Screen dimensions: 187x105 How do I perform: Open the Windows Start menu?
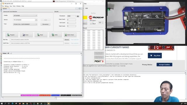tap(2, 104)
